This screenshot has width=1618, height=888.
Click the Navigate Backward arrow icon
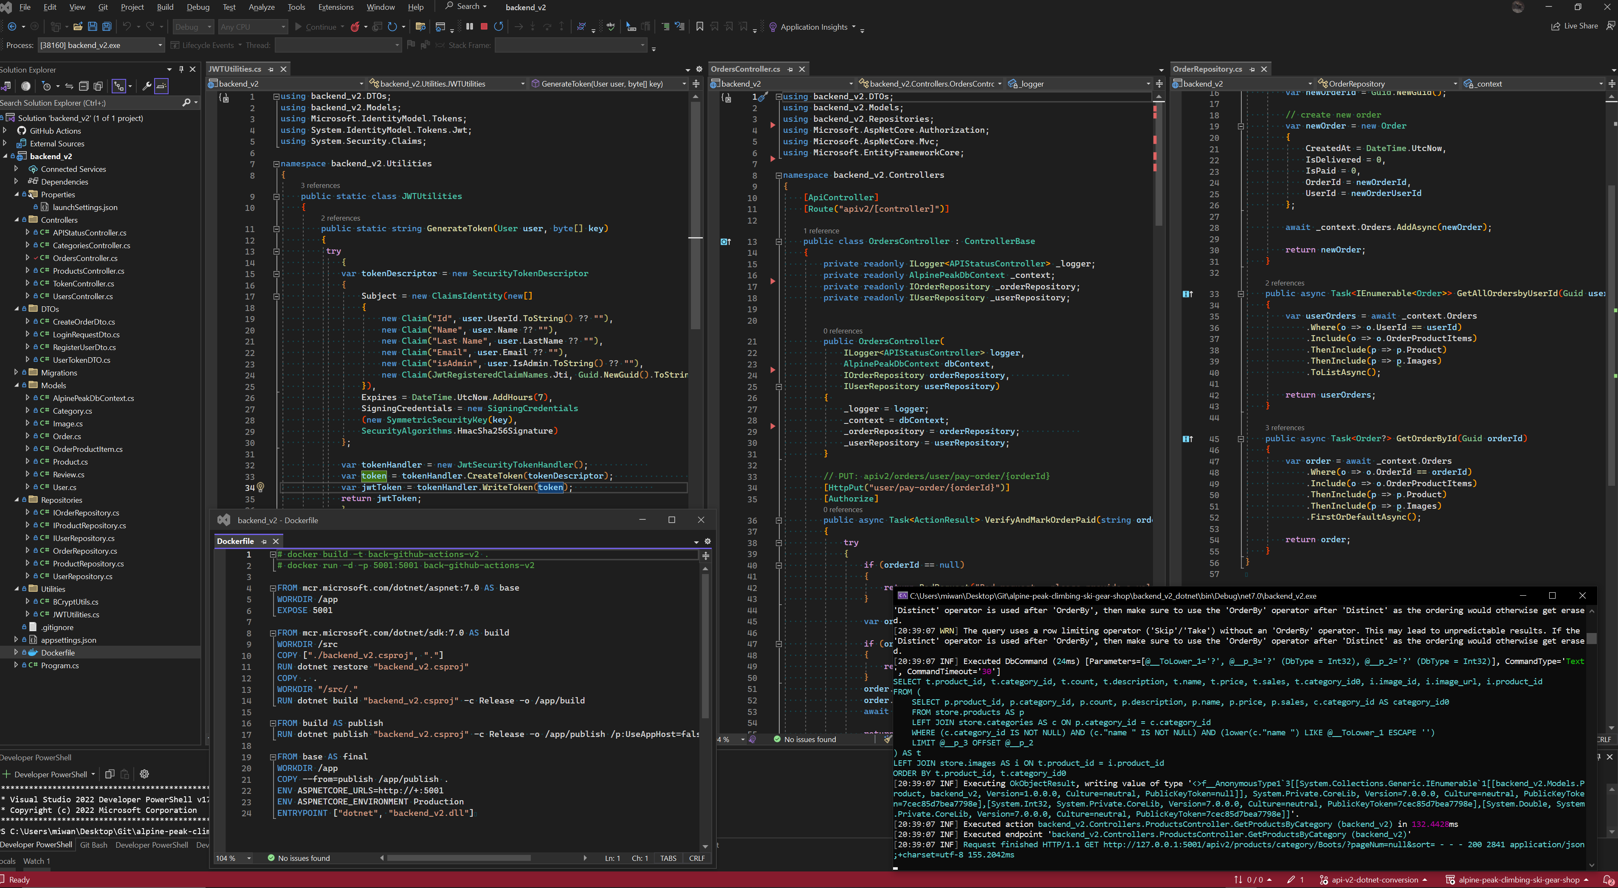[x=12, y=27]
